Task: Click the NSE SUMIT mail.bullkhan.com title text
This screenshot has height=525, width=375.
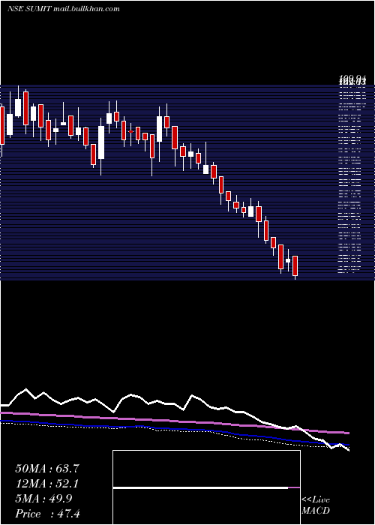Action: [x=63, y=9]
